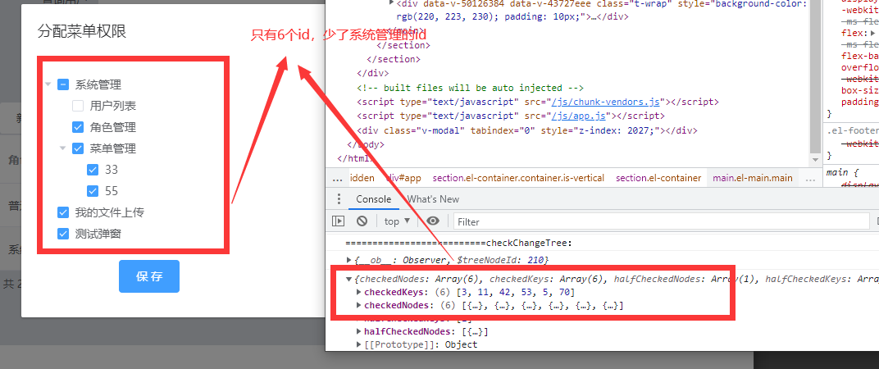The image size is (879, 369).
Task: Select section.el-container breadcrumb
Action: point(658,178)
